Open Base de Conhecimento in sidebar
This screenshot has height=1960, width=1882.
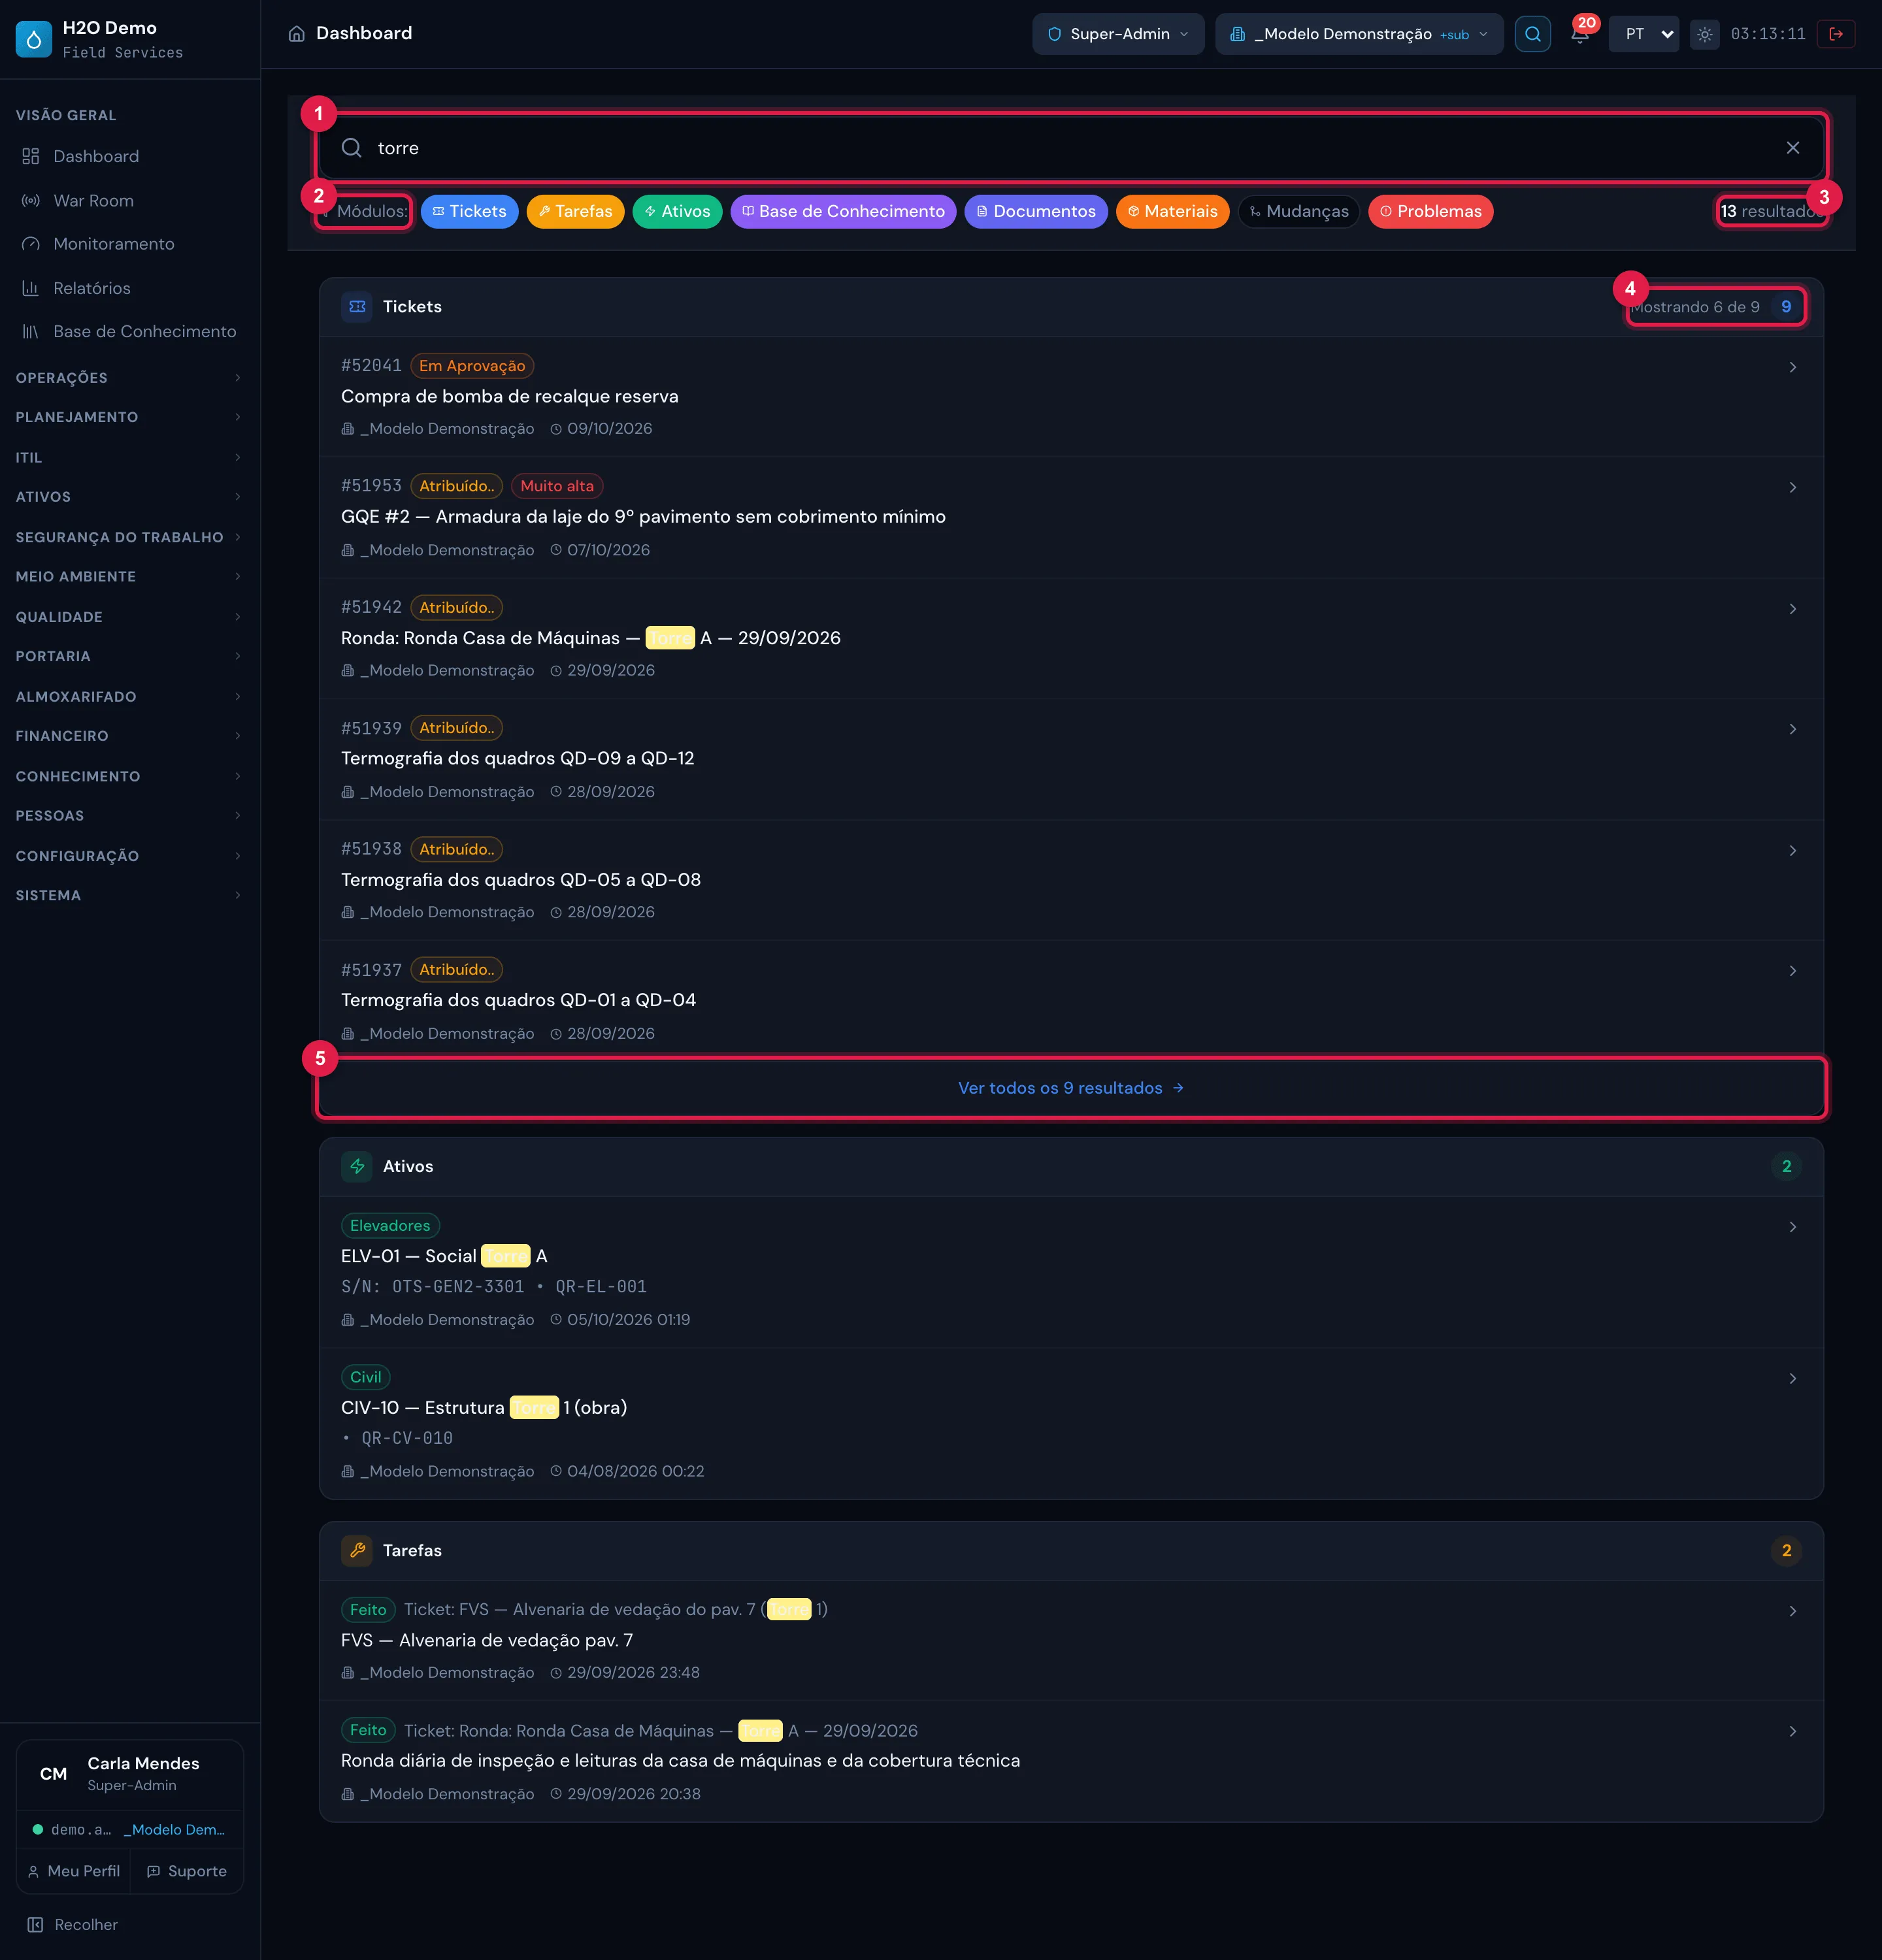coord(130,331)
